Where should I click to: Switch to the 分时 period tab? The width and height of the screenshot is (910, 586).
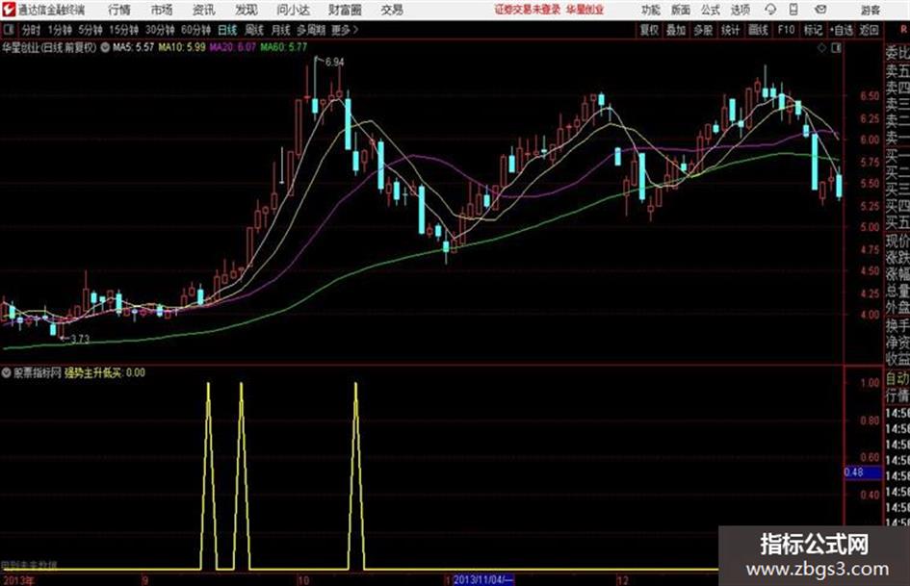[x=31, y=30]
